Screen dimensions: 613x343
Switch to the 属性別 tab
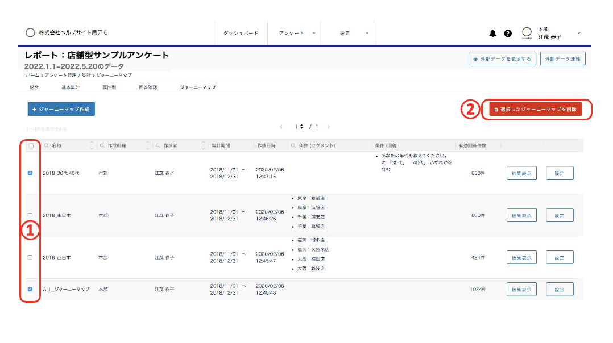109,87
